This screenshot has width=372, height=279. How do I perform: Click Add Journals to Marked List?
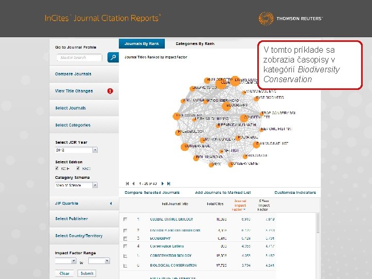[x=223, y=192]
